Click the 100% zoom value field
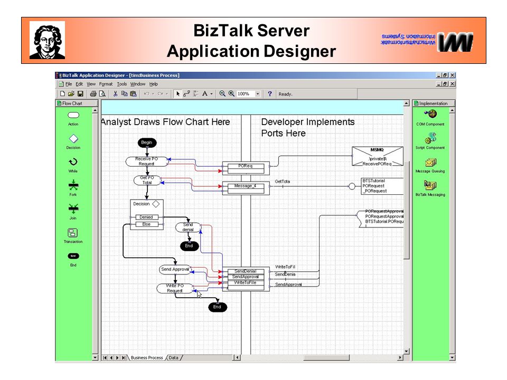 tap(246, 94)
